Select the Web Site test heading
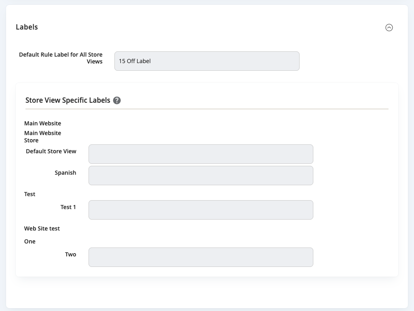 pyautogui.click(x=42, y=228)
